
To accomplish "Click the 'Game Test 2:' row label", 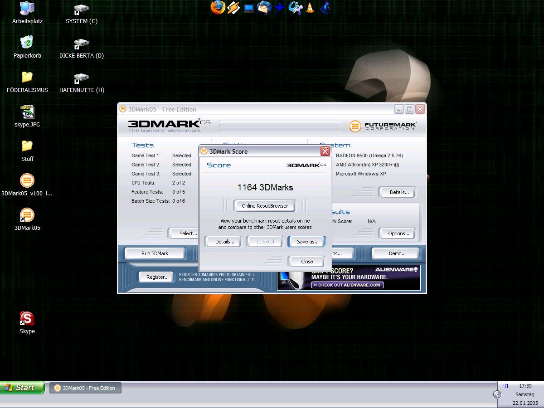I will (x=146, y=165).
